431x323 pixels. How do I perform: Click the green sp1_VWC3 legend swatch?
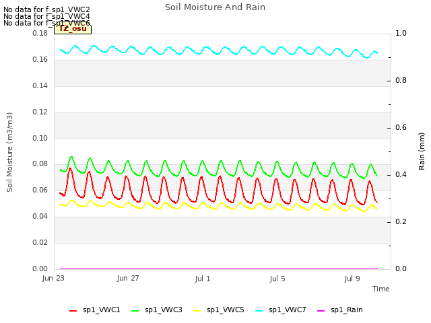pyautogui.click(x=135, y=311)
